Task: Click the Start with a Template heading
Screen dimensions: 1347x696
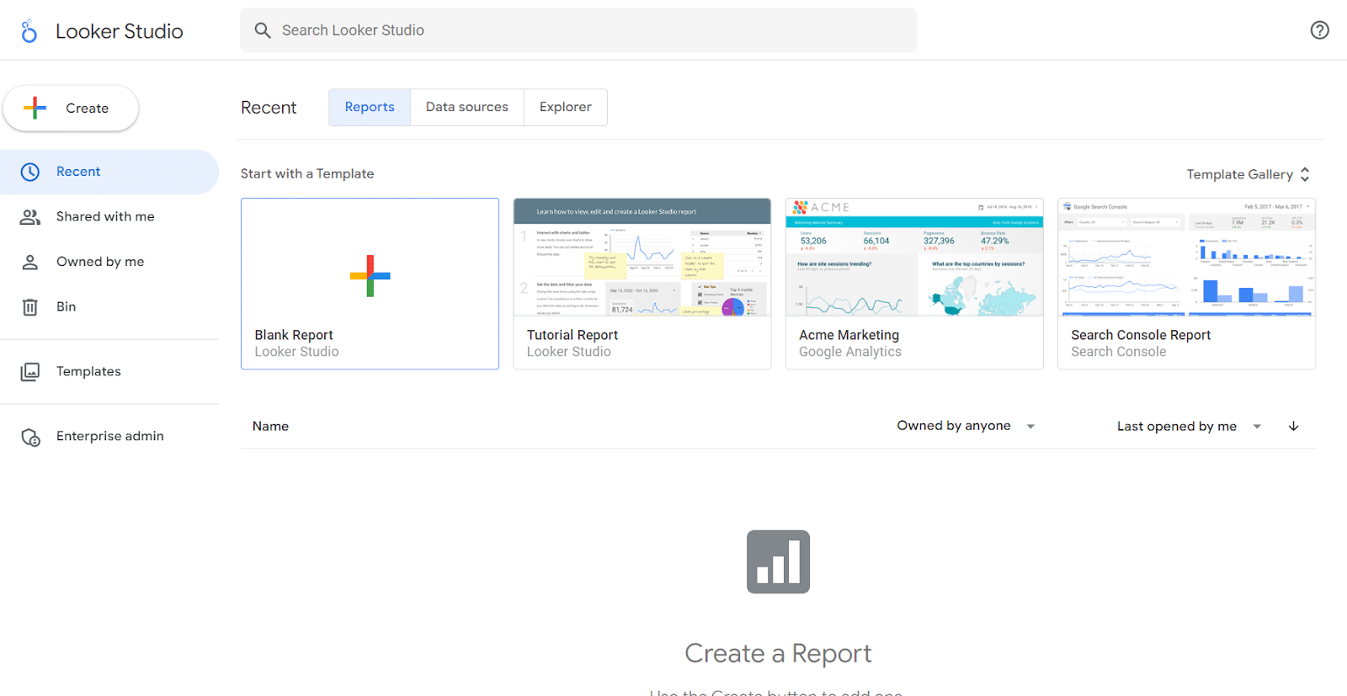Action: click(x=307, y=174)
